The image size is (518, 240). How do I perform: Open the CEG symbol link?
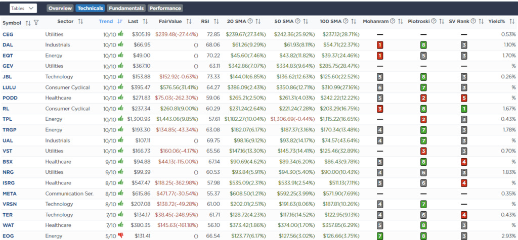click(7, 34)
